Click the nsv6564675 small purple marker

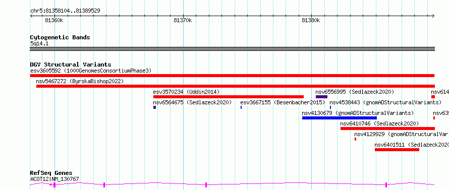coord(155,107)
